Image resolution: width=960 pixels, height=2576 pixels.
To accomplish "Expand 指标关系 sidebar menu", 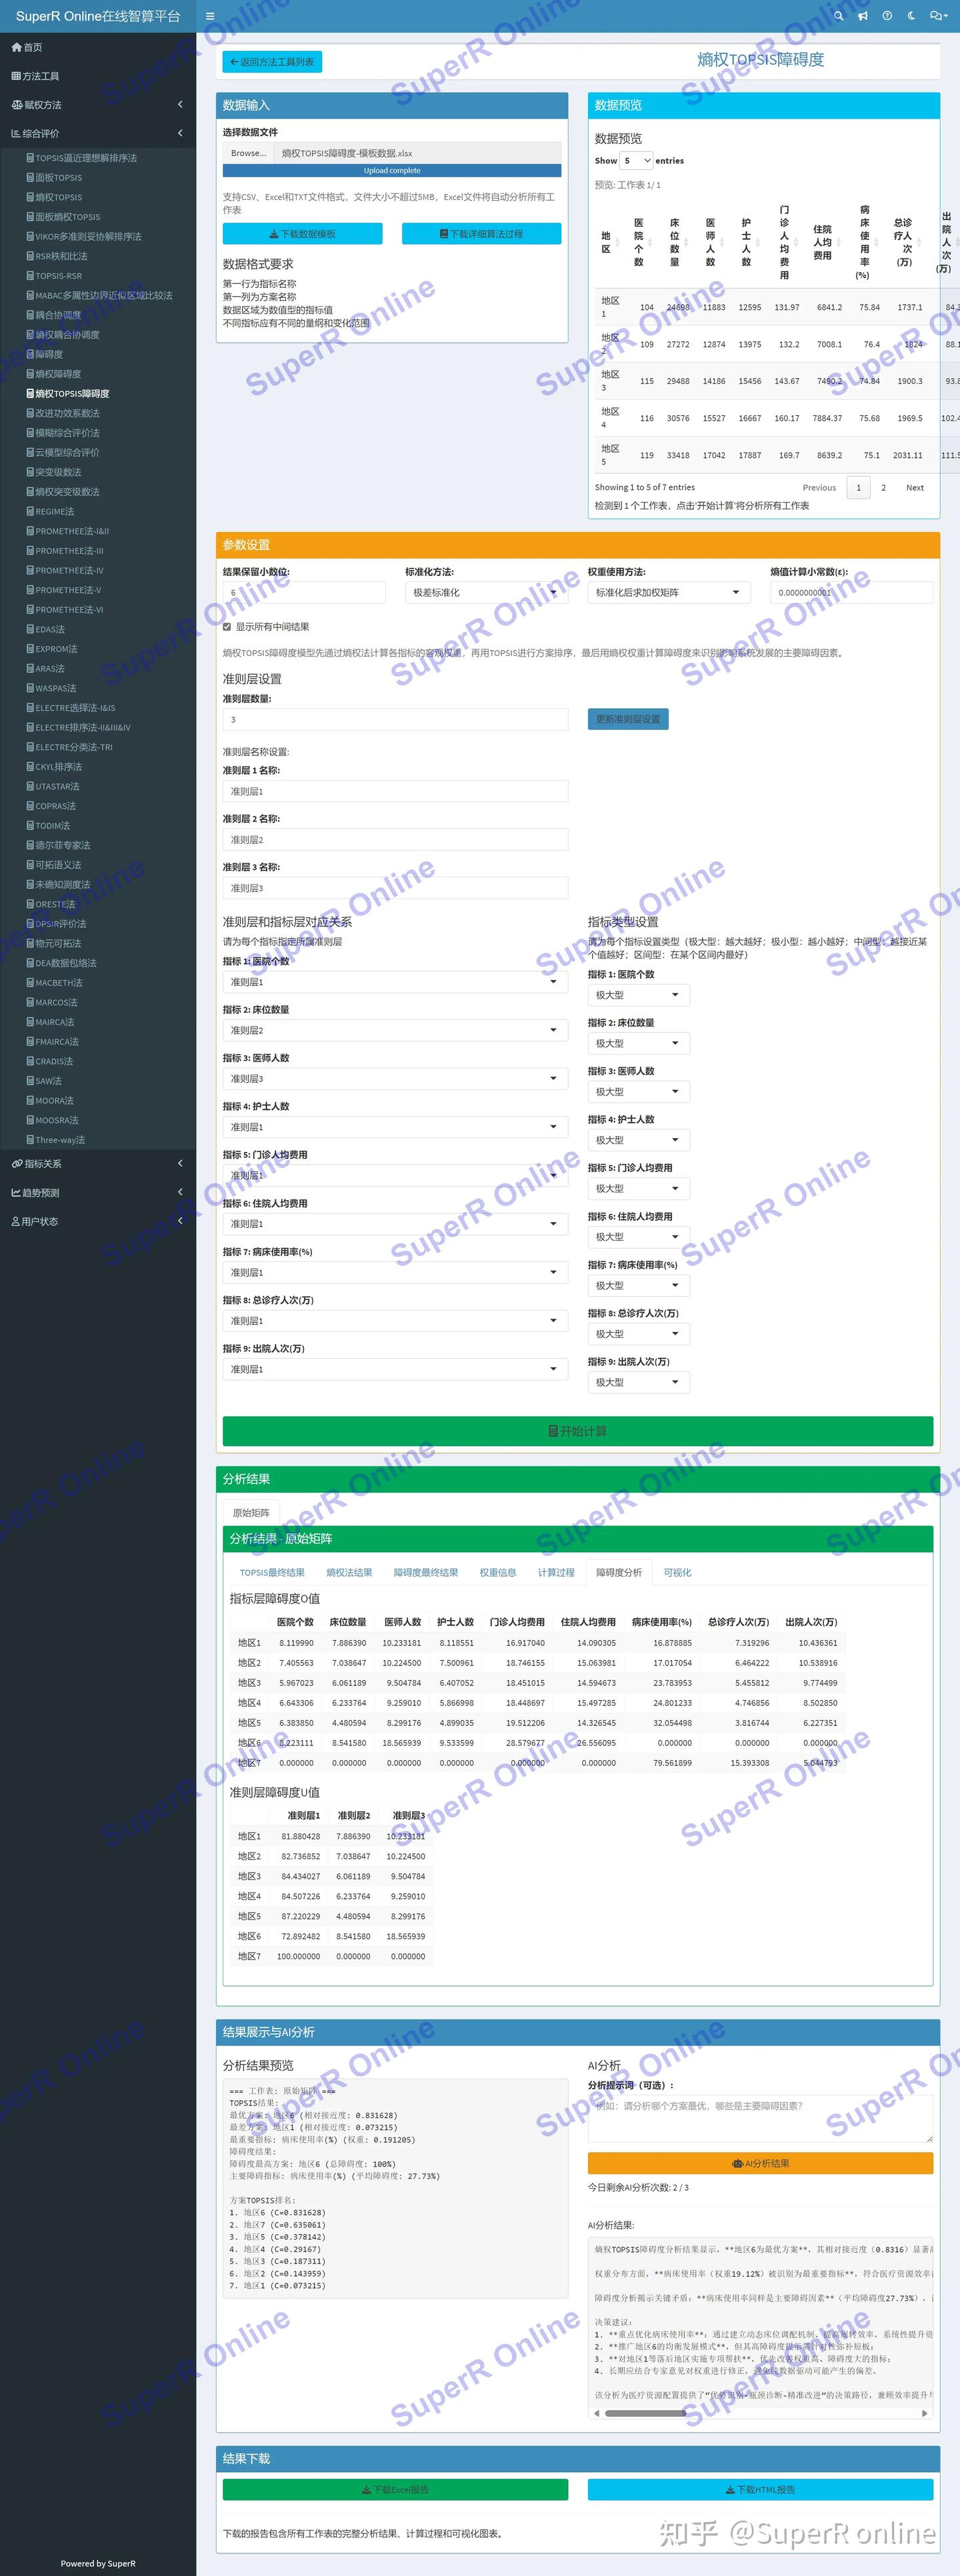I will [98, 1164].
